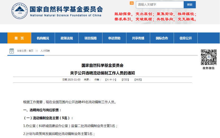Open the 机构概况 navigation menu
This screenshot has height=138, width=220.
click(43, 38)
